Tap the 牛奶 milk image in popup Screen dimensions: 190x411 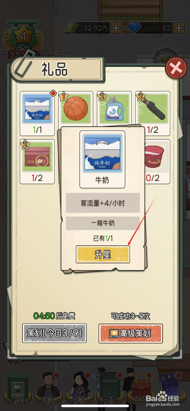pos(102,153)
